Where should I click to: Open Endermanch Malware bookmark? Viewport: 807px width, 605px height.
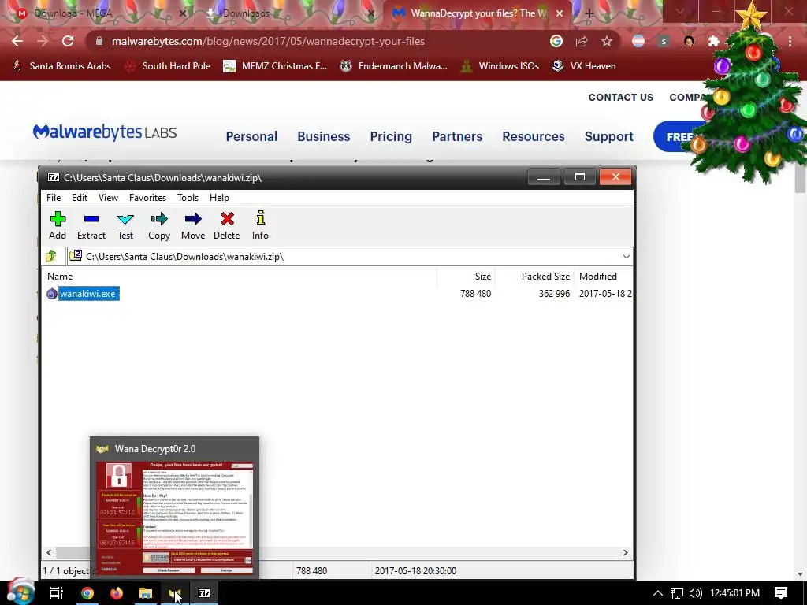(x=394, y=66)
